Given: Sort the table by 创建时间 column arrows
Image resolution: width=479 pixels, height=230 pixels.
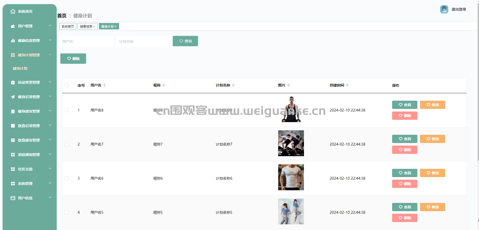Looking at the screenshot, I should tap(347, 85).
